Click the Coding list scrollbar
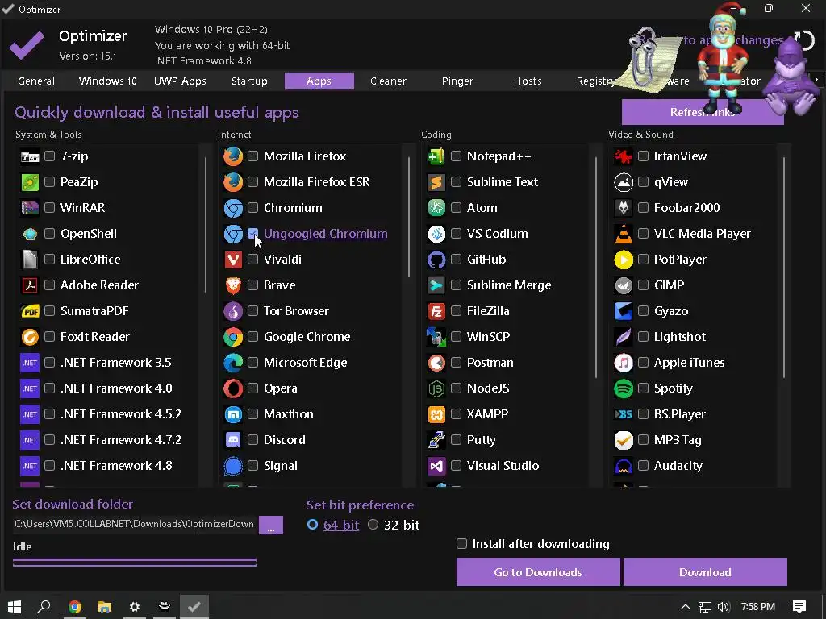 [596, 268]
